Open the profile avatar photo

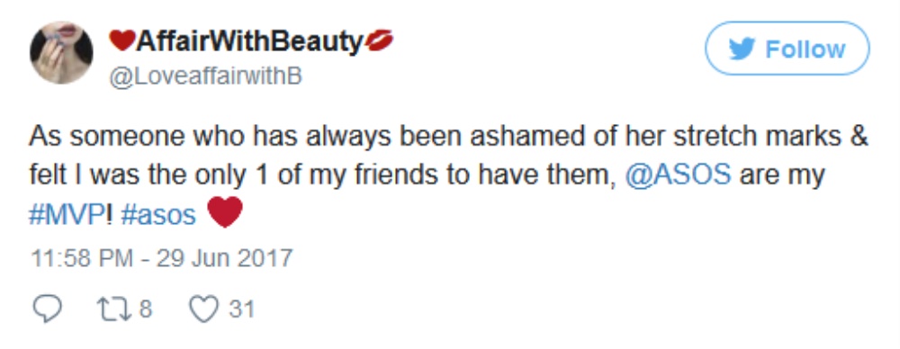click(x=61, y=52)
